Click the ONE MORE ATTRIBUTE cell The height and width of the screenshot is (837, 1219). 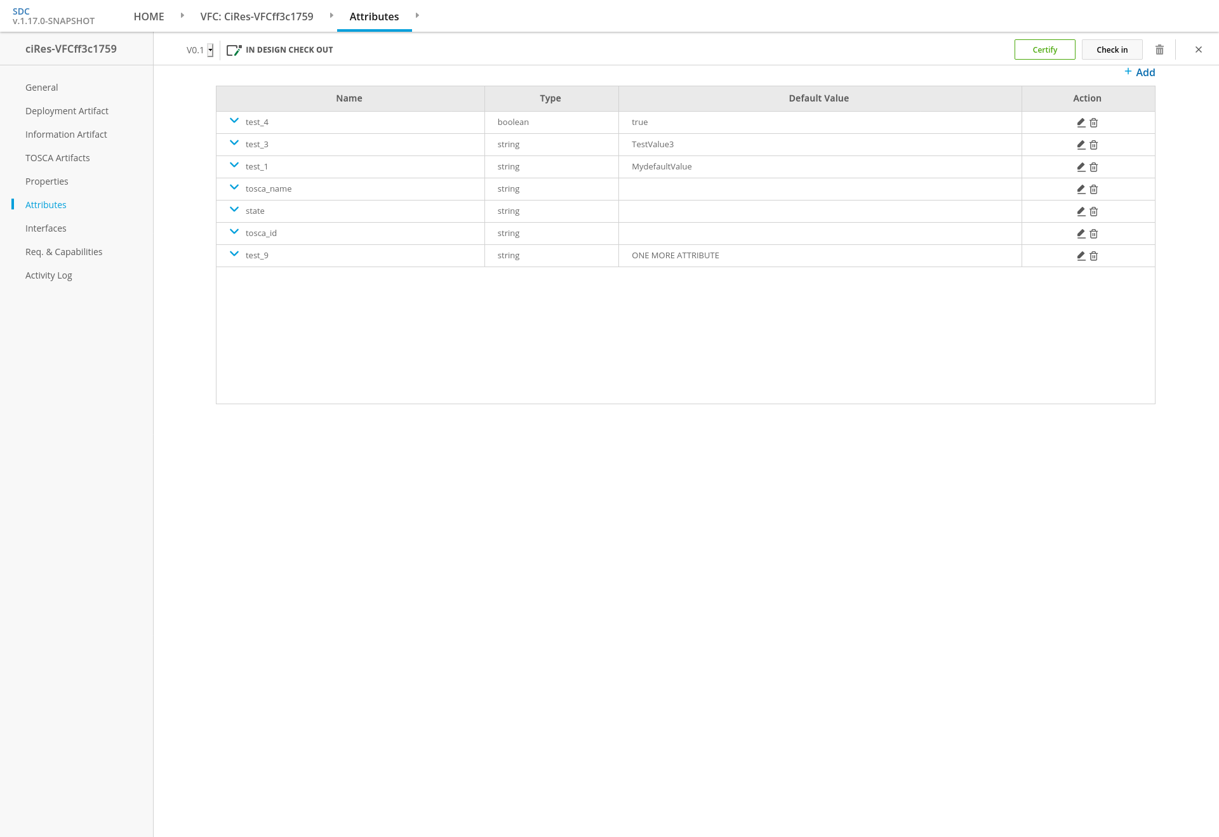[820, 256]
